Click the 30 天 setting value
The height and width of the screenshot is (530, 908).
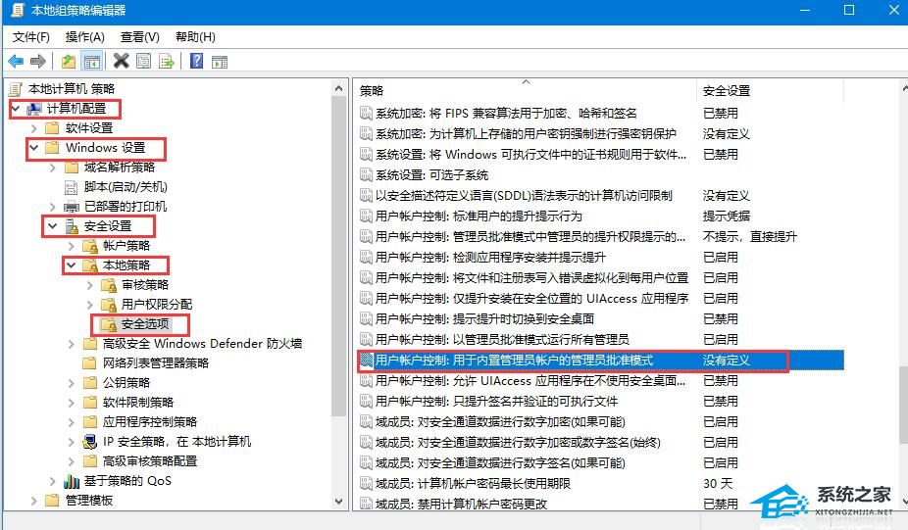718,484
